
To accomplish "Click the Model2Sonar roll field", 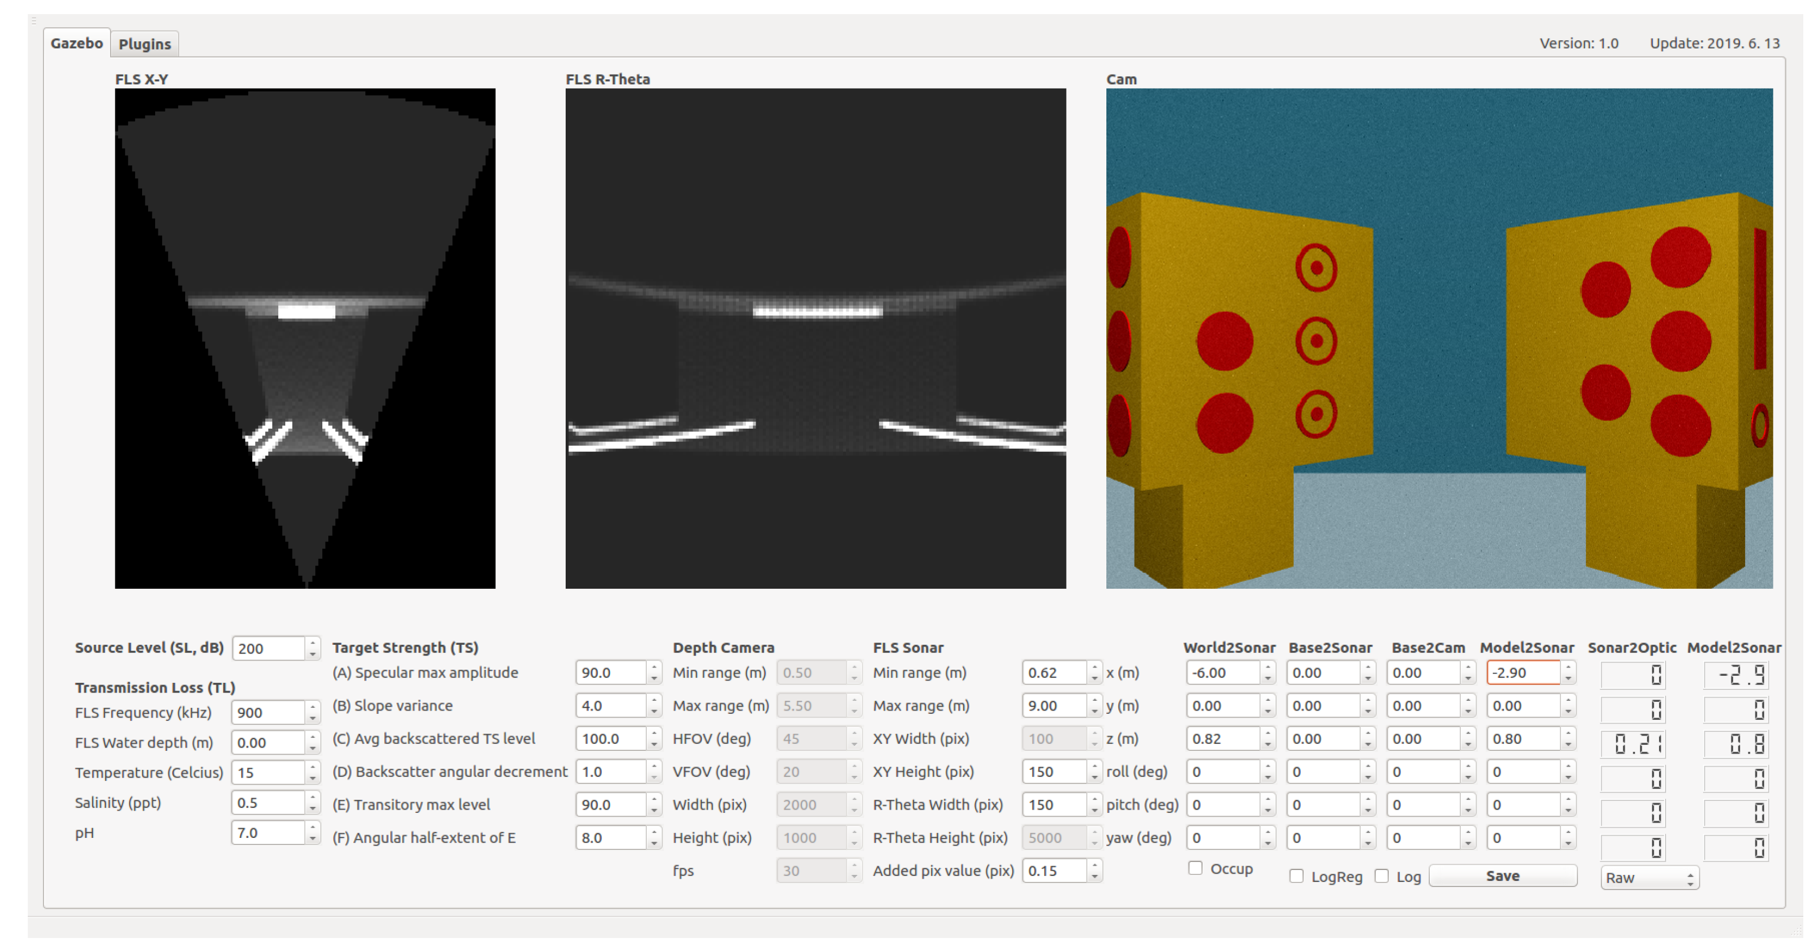I will (1525, 772).
